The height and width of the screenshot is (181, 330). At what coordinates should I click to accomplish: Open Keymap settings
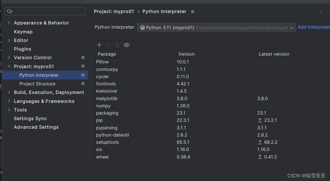pos(23,32)
